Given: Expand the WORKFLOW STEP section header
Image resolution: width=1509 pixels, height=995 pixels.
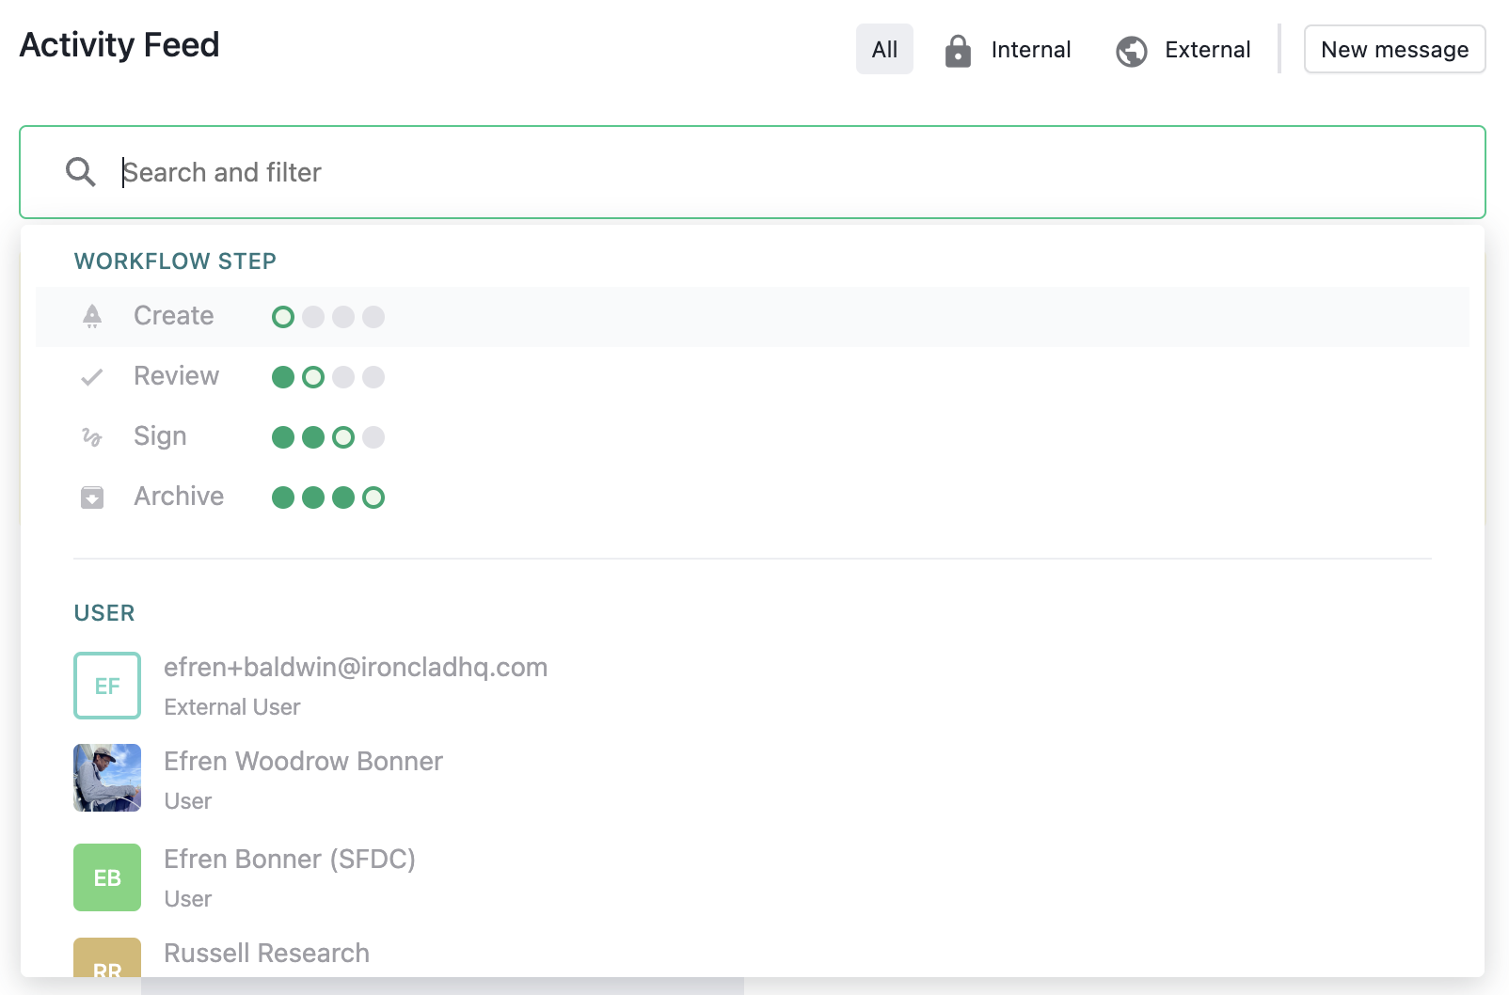Looking at the screenshot, I should click(x=175, y=261).
